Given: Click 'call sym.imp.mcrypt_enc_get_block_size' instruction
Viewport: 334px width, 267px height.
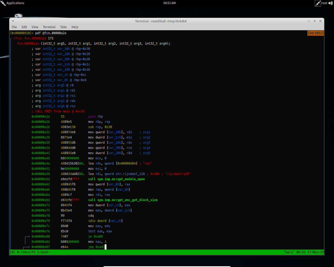Looking at the screenshot, I should click(x=123, y=200).
